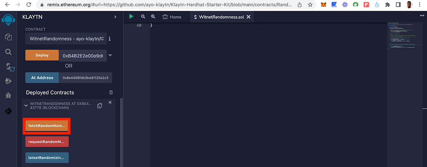This screenshot has width=427, height=167.
Task: Open the Chrome three-dot menu
Action: click(x=419, y=5)
